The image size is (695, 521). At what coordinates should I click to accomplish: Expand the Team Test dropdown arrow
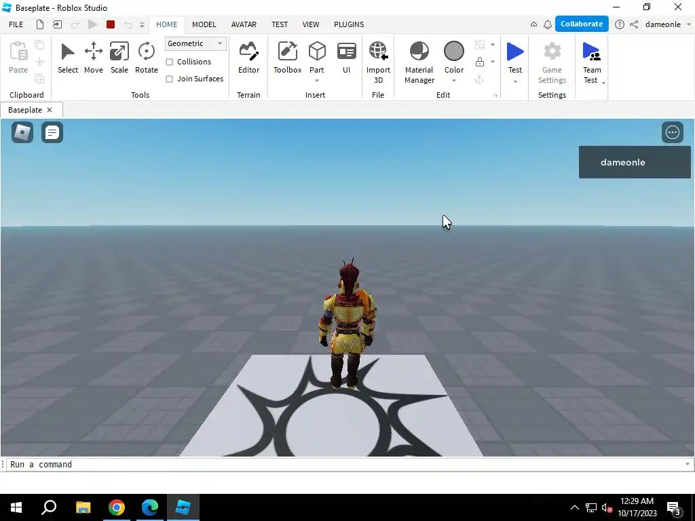[x=603, y=83]
